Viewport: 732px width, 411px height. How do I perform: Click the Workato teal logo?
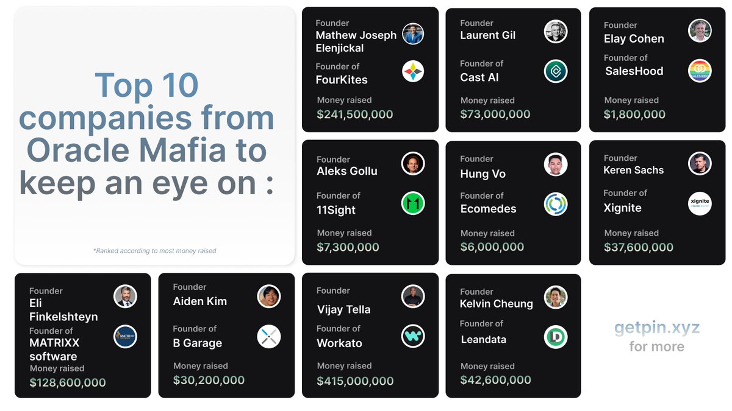(x=413, y=336)
